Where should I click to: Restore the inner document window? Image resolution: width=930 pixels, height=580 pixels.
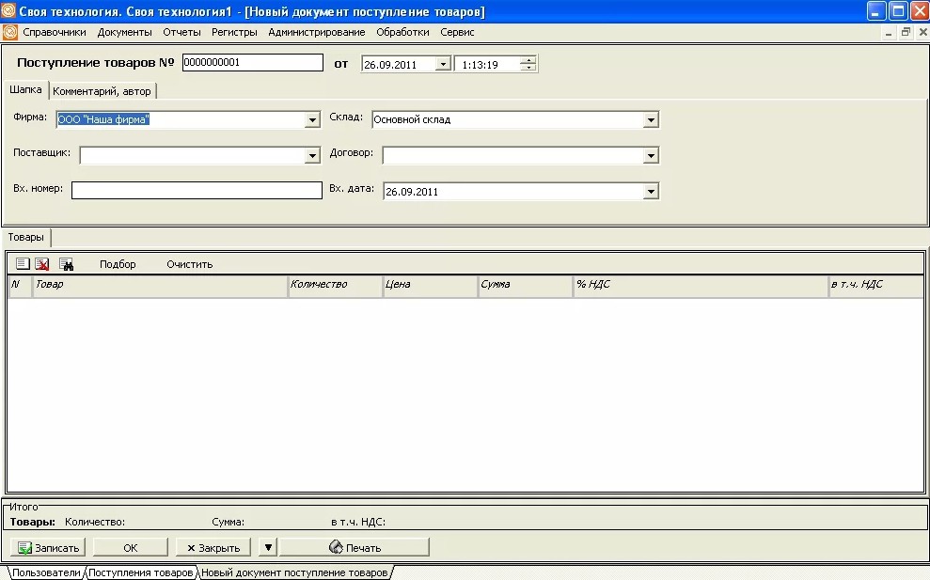[906, 32]
